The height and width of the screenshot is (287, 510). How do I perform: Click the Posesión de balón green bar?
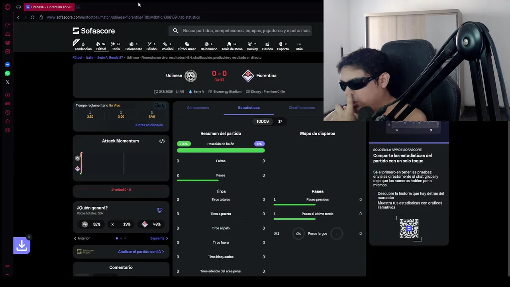(x=221, y=151)
